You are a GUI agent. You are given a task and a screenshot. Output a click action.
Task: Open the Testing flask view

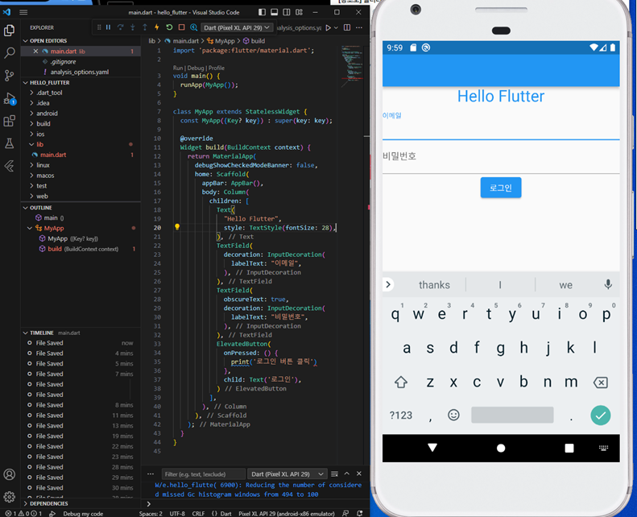pos(9,143)
